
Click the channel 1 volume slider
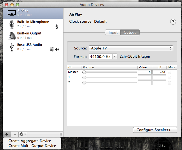tap(110, 77)
